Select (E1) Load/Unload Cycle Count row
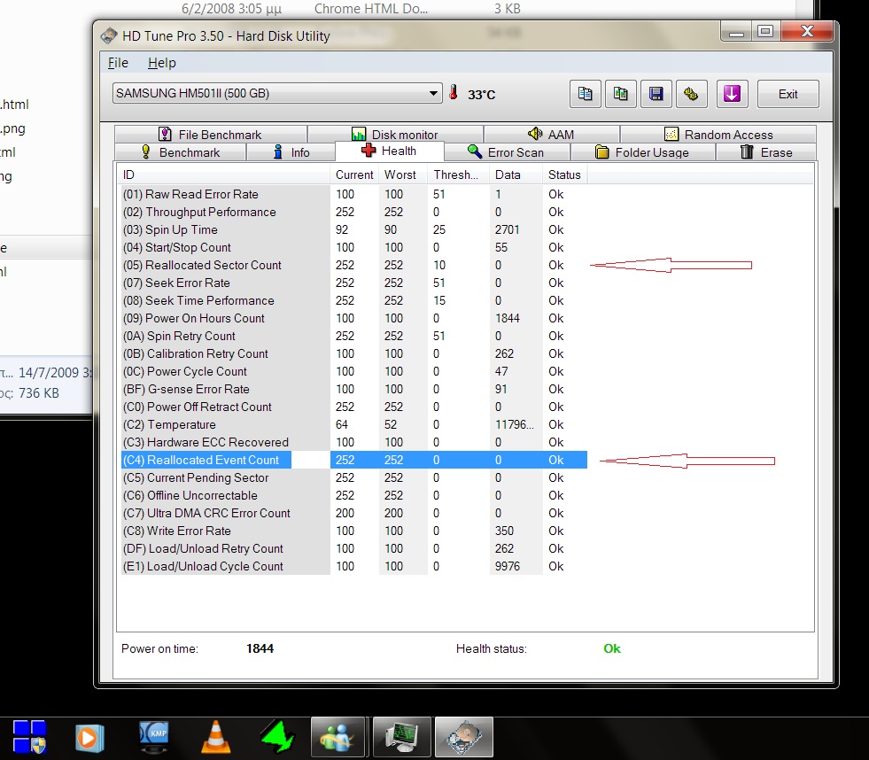Viewport: 869px width, 760px height. (x=353, y=567)
